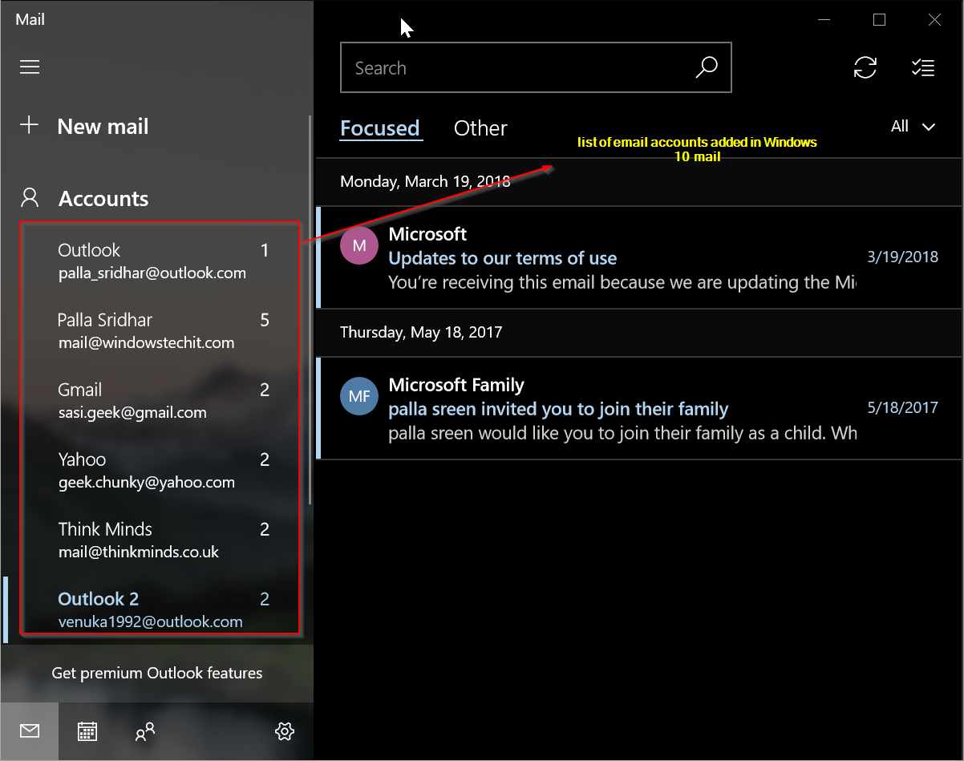Screen dimensions: 964x761
Task: Select the Yahoo geek.chunky account
Action: pos(159,470)
